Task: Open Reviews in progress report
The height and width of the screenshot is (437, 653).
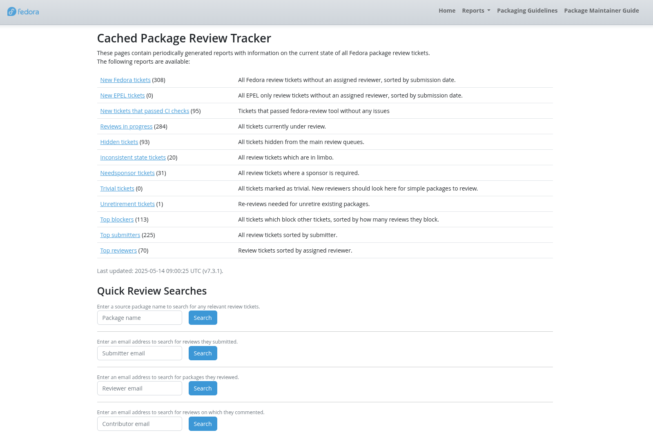Action: 126,126
